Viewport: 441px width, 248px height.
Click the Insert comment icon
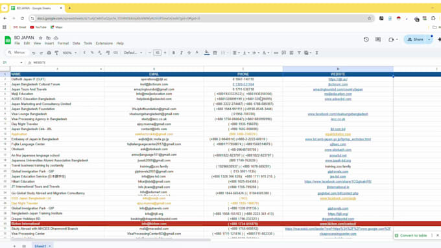coord(284,53)
